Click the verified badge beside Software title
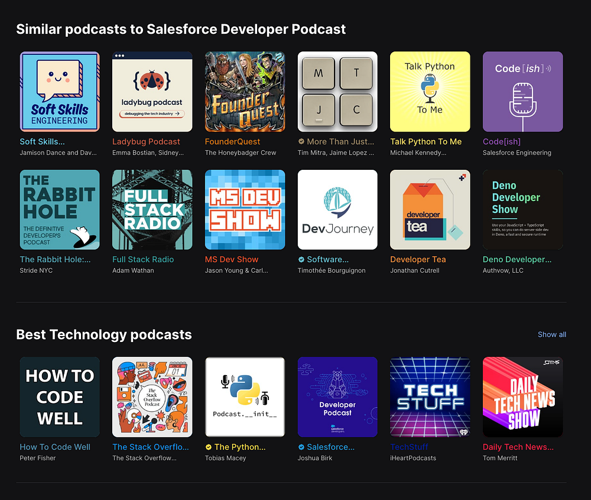 pyautogui.click(x=301, y=259)
